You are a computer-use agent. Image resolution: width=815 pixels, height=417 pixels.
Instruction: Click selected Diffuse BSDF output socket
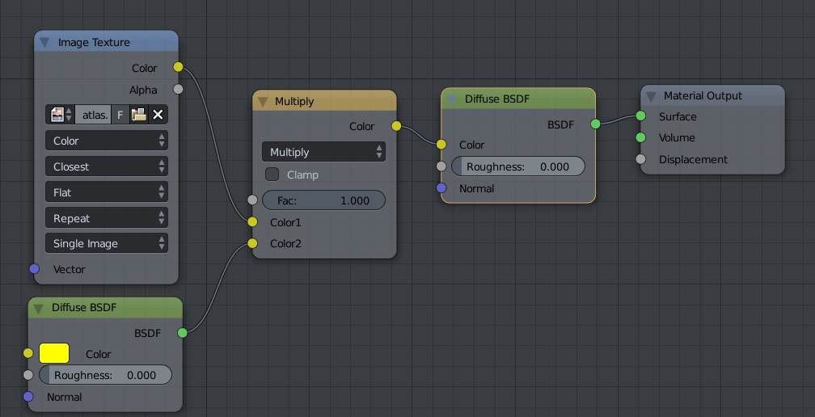click(596, 124)
